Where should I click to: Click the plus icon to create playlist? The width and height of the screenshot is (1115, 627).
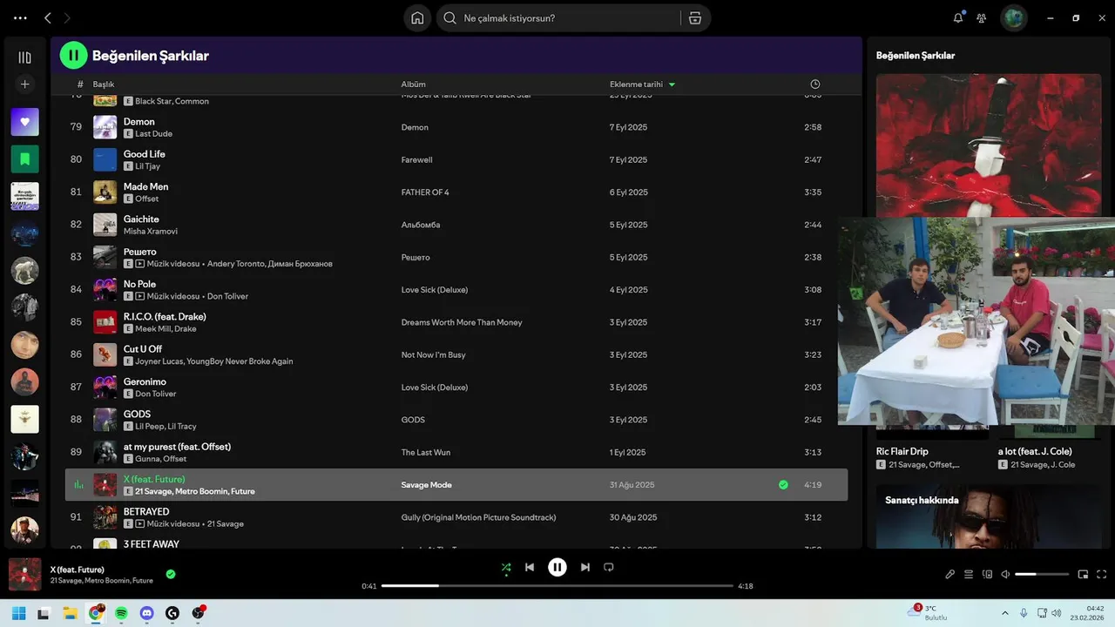(24, 84)
